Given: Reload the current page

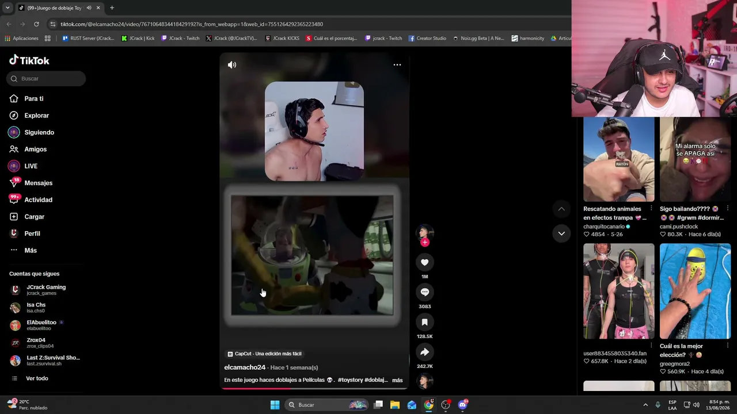Looking at the screenshot, I should click(36, 24).
